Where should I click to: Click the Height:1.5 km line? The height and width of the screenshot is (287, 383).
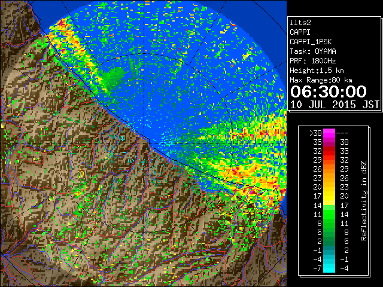317,71
